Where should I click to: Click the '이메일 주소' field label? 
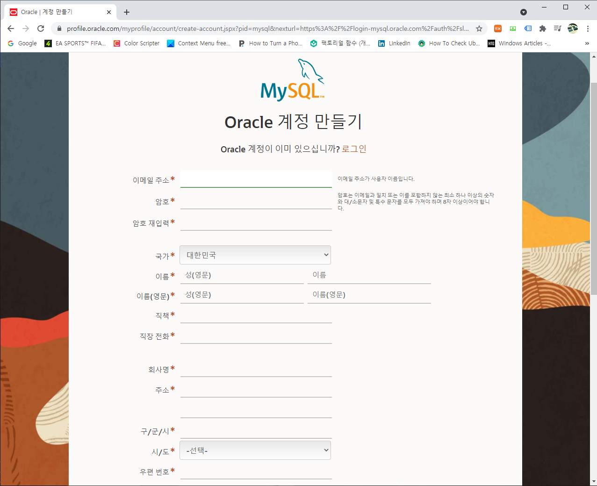(151, 180)
